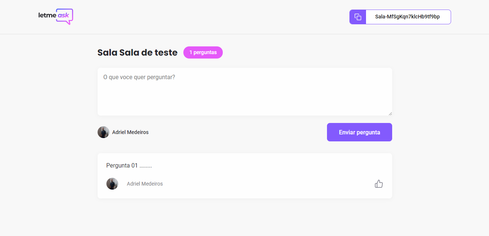Click the letmeask speech bubble logo
489x236 pixels.
(x=64, y=16)
